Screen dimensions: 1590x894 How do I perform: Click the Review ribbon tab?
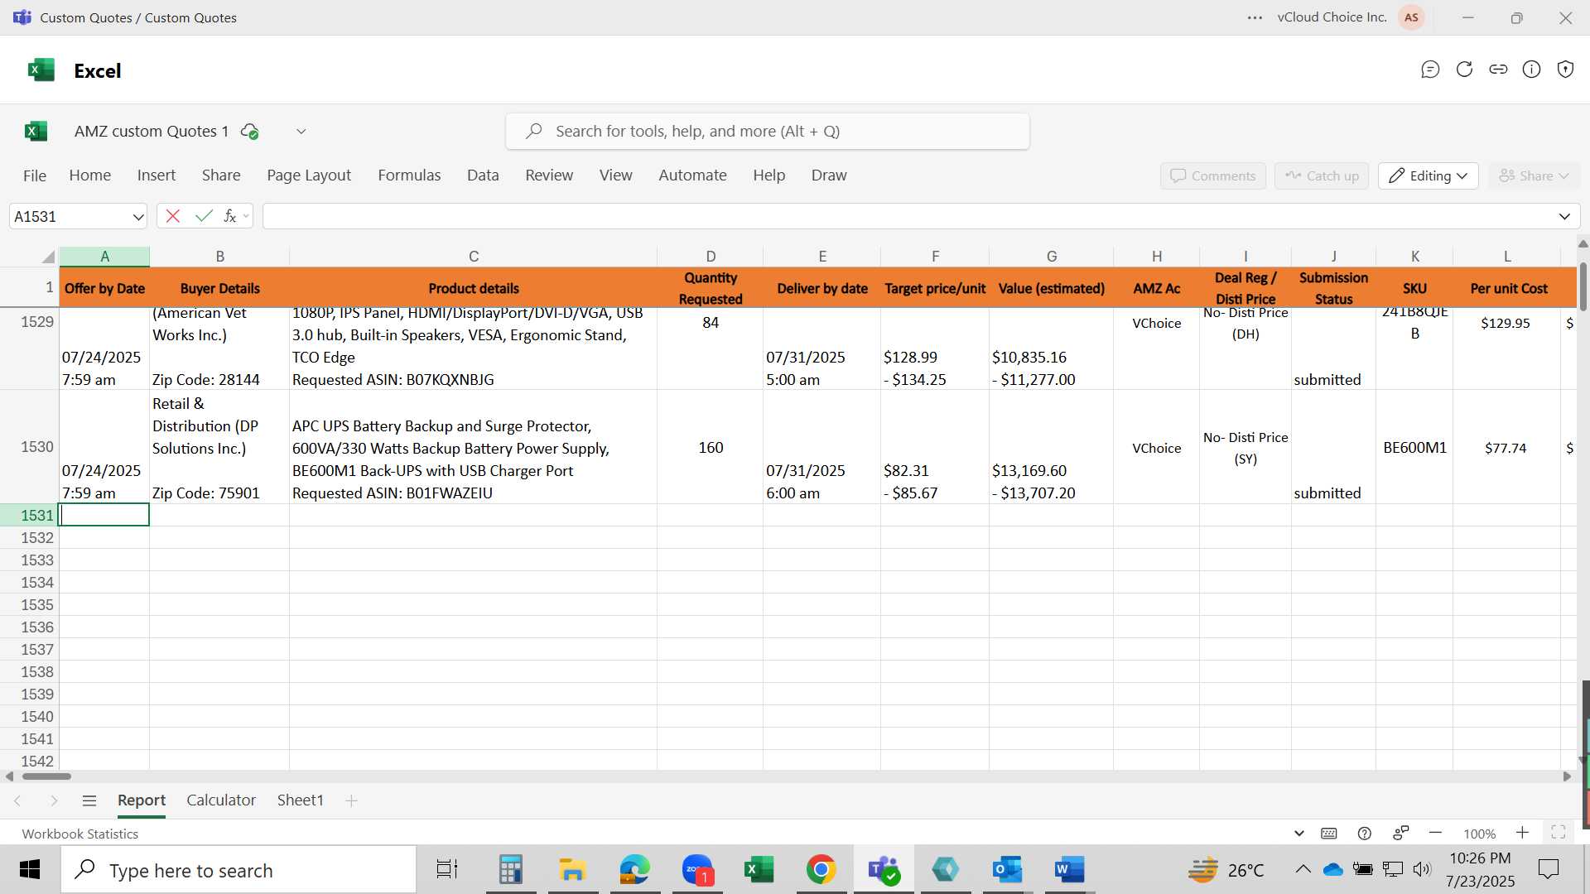549,175
